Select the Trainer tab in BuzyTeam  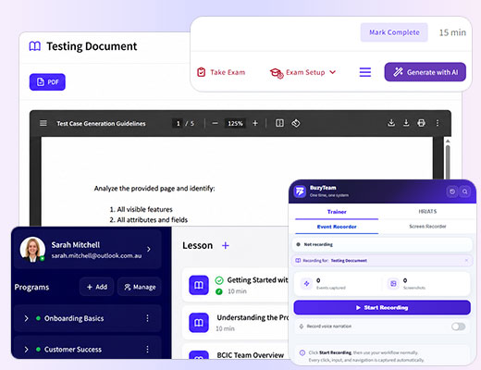[337, 212]
